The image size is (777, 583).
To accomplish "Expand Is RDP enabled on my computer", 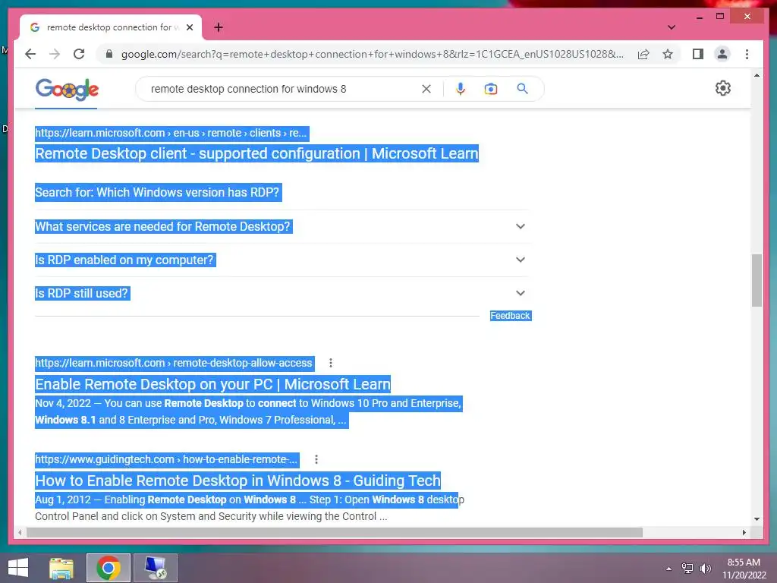I will coord(282,260).
